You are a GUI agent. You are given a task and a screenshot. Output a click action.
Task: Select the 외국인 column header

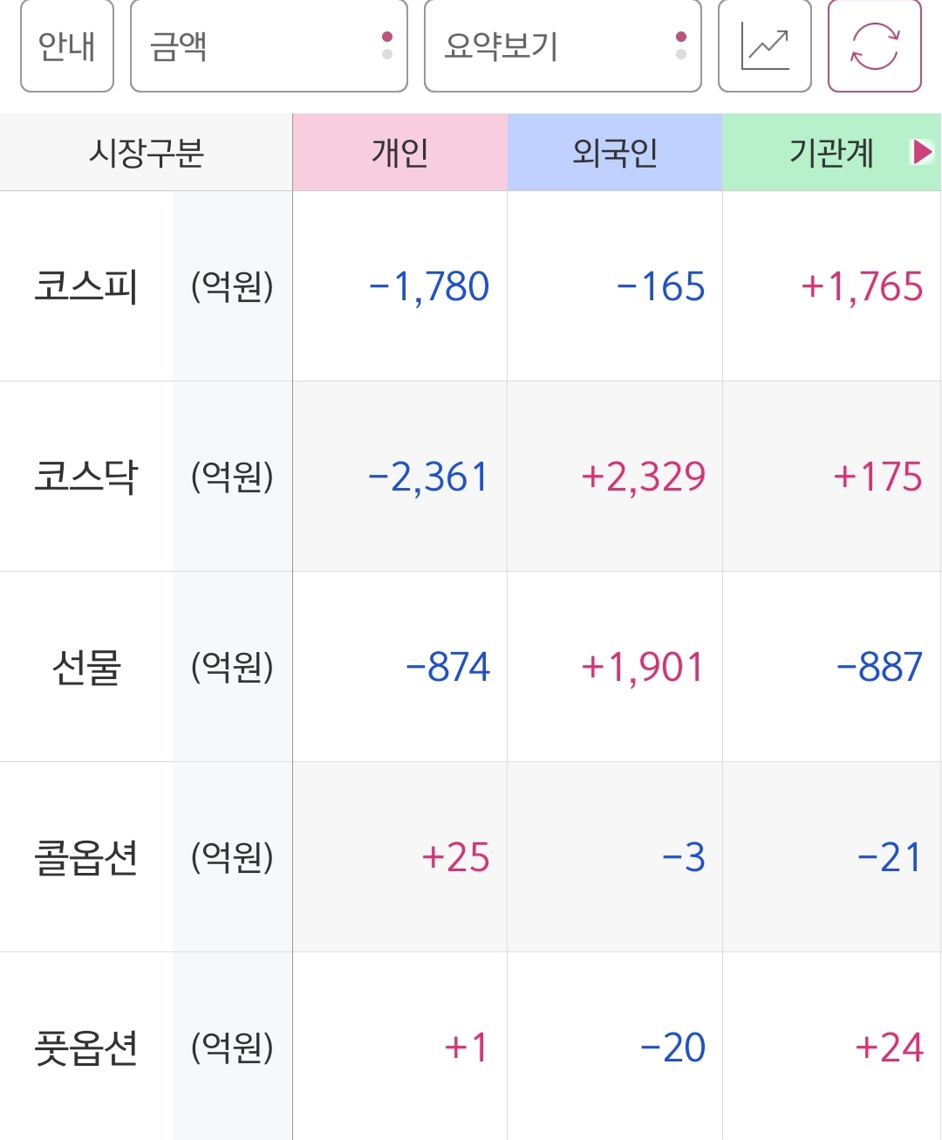[x=615, y=153]
